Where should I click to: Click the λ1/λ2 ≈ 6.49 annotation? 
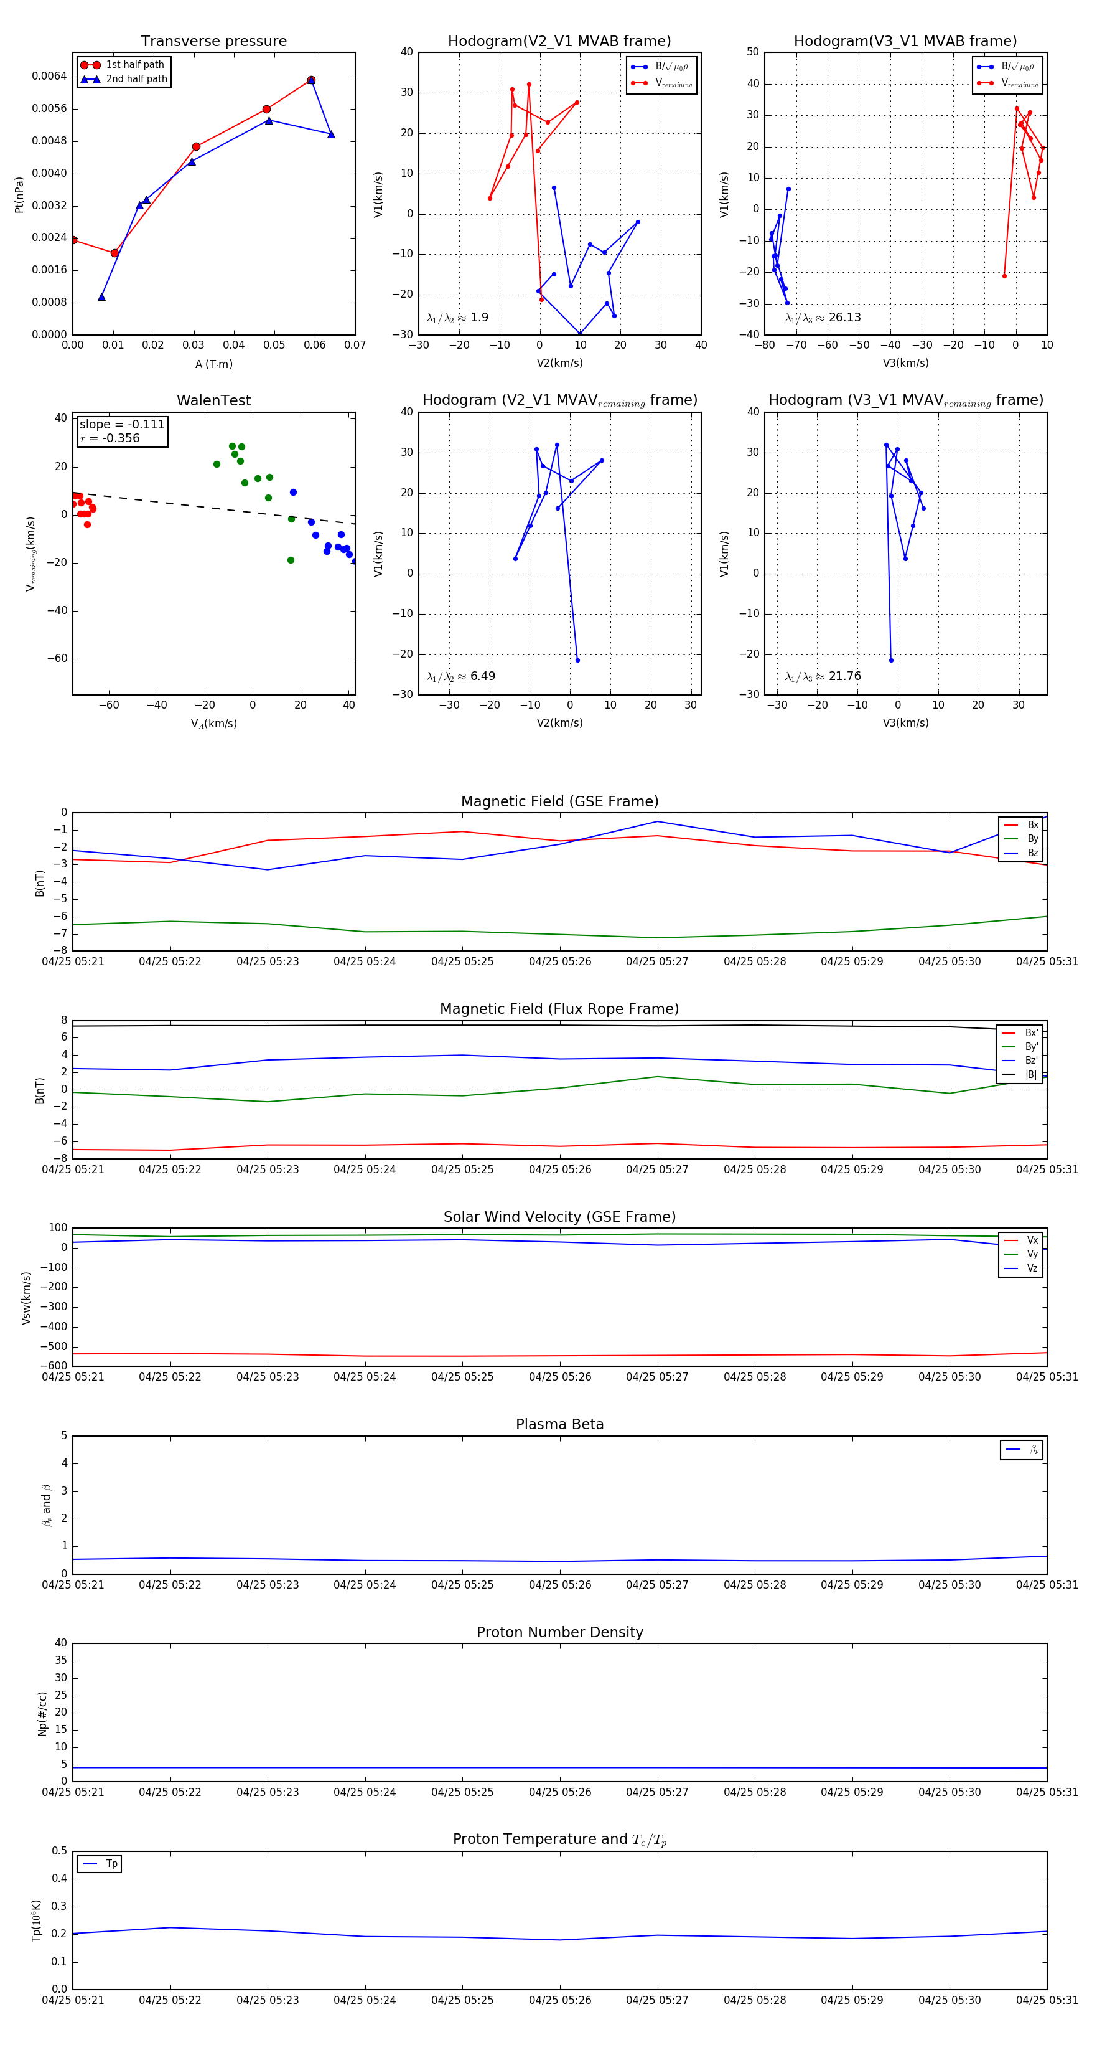[460, 676]
